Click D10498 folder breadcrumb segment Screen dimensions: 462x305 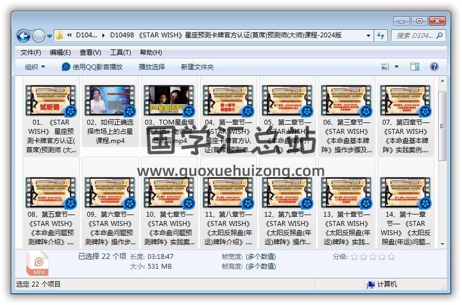point(226,35)
